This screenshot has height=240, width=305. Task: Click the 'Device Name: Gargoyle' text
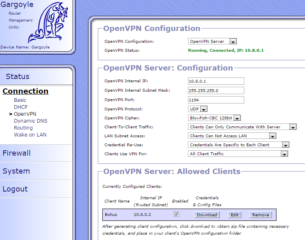pos(25,47)
